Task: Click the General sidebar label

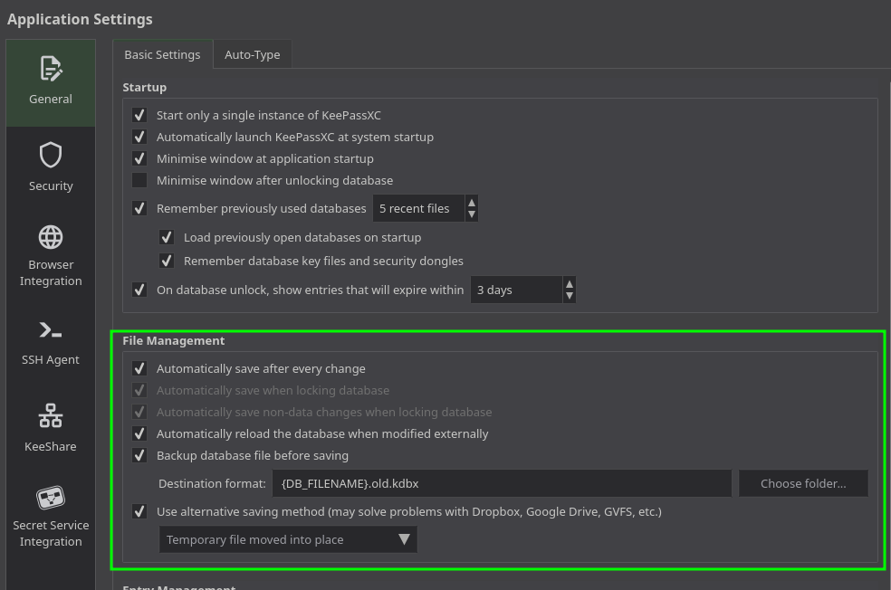Action: point(51,99)
